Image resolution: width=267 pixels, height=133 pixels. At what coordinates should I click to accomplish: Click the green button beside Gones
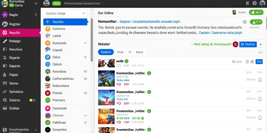[256, 12]
